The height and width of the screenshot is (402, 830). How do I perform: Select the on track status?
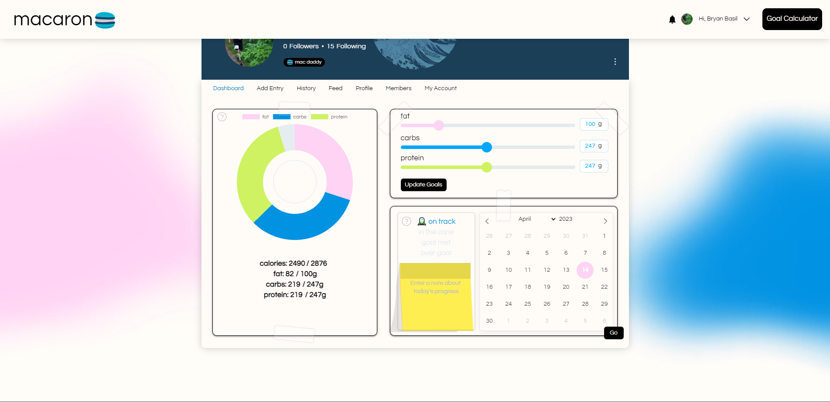tap(442, 221)
